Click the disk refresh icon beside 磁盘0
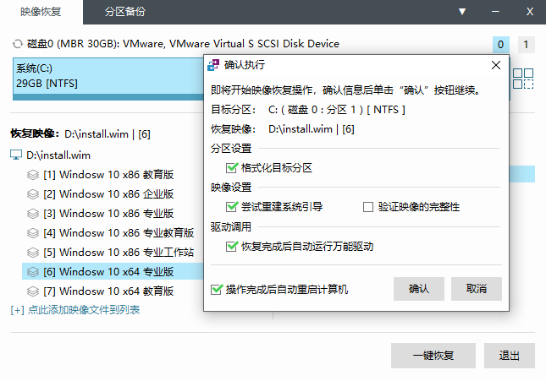 click(x=17, y=44)
